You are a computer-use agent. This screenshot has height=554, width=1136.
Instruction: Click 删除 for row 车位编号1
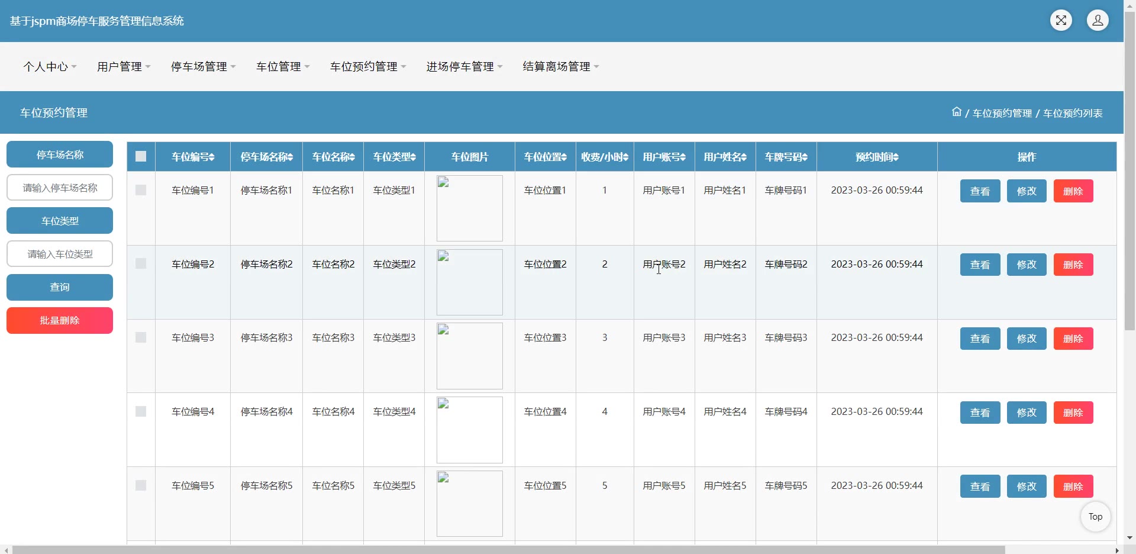pyautogui.click(x=1073, y=191)
